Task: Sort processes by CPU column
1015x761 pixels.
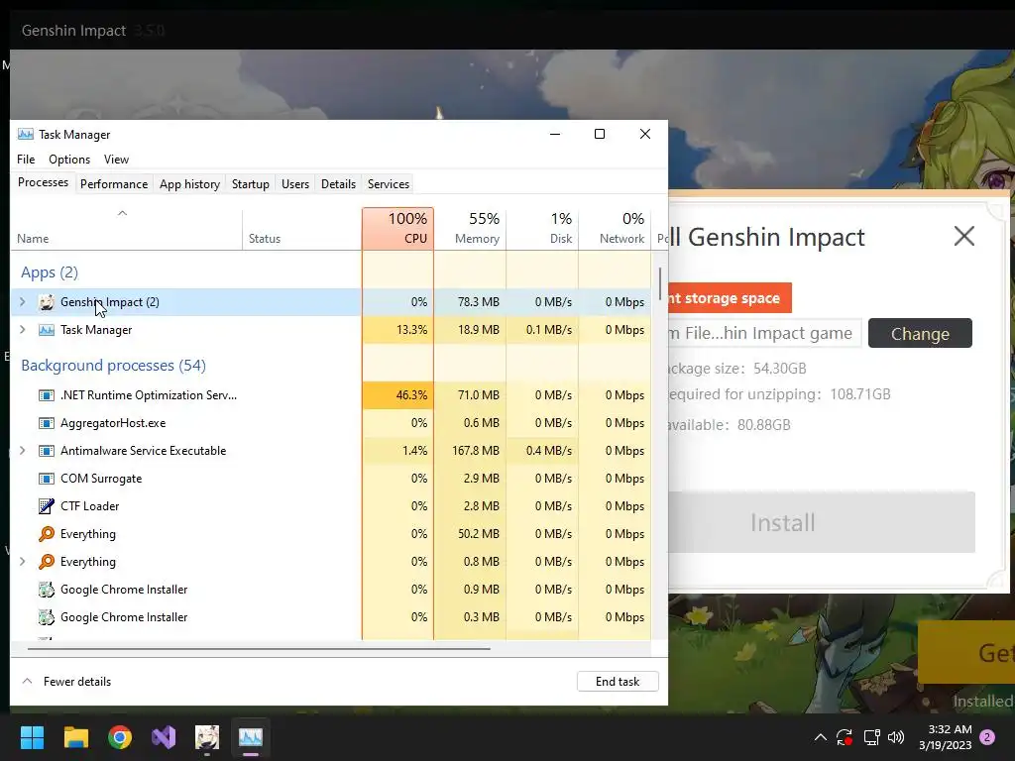Action: click(x=398, y=229)
